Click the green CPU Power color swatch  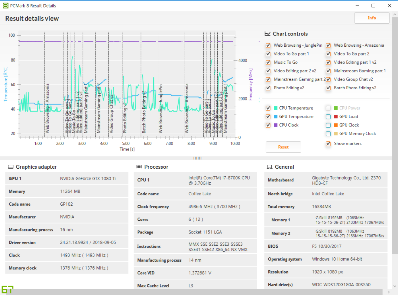(336, 108)
